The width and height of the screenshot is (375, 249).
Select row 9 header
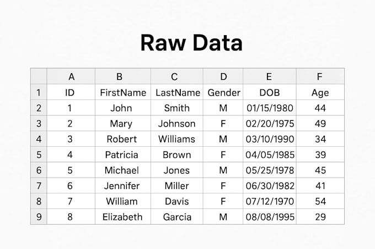[39, 217]
